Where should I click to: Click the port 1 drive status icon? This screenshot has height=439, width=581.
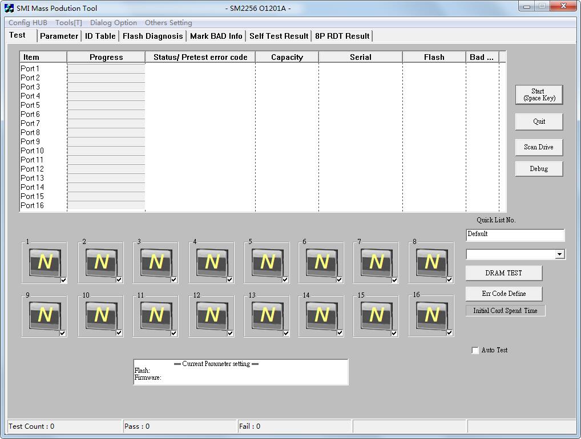click(x=45, y=262)
